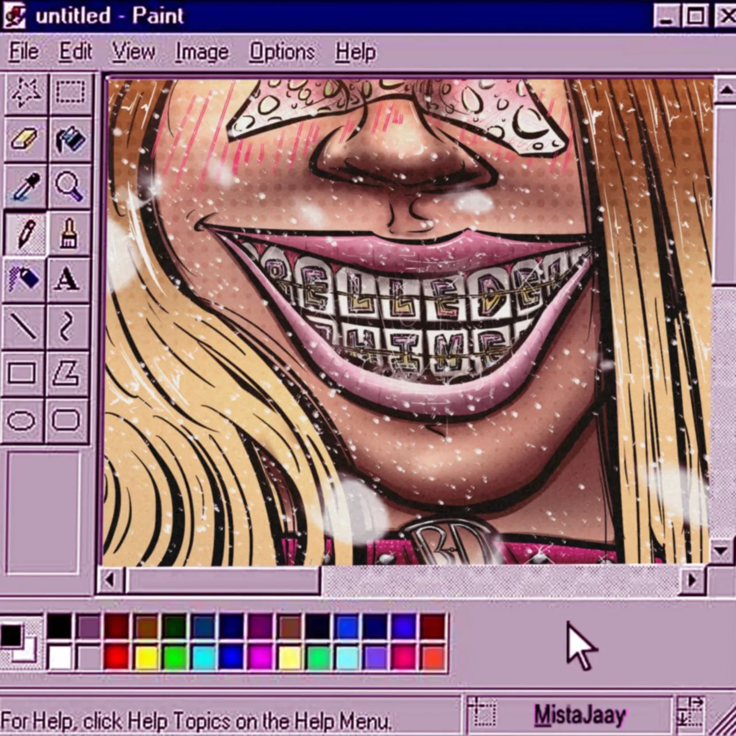Select the Airbrush spray can tool
736x736 pixels.
click(x=24, y=280)
